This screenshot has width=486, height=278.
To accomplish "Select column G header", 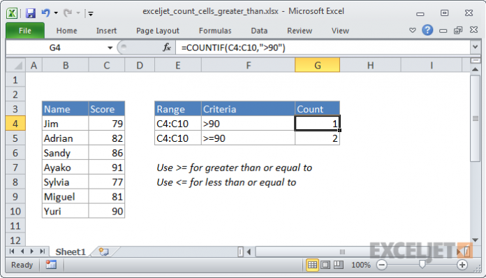I will pos(318,66).
